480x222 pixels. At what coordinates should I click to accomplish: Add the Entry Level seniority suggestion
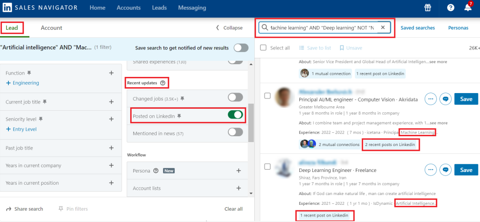point(21,129)
